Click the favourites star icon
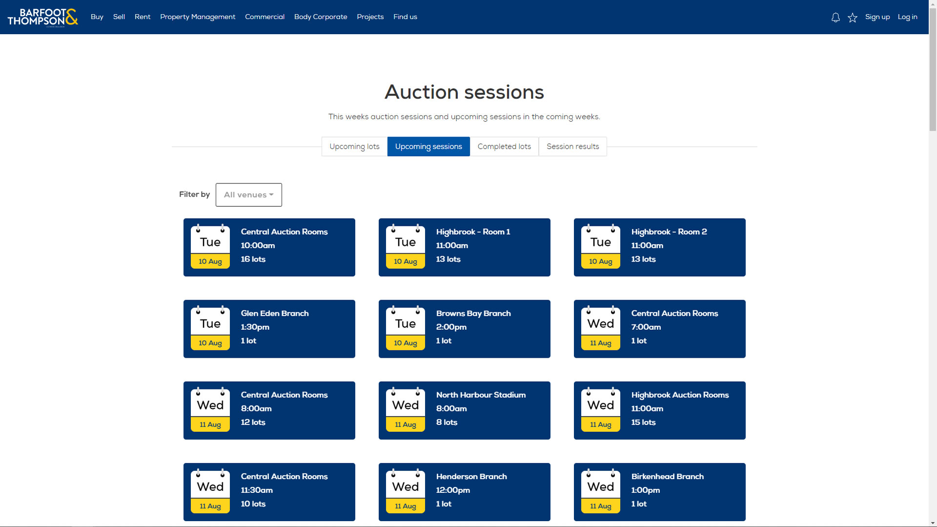The image size is (937, 527). pos(853,18)
